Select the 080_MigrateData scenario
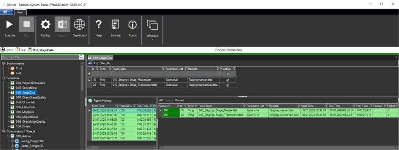The width and height of the screenshot is (399, 150). (x=27, y=117)
